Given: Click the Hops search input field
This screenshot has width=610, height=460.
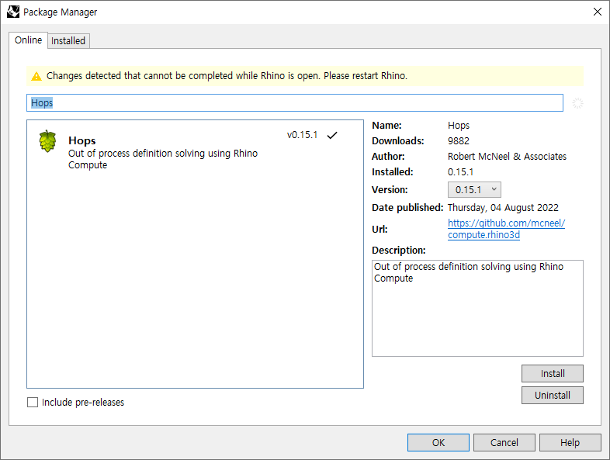Looking at the screenshot, I should tap(295, 103).
